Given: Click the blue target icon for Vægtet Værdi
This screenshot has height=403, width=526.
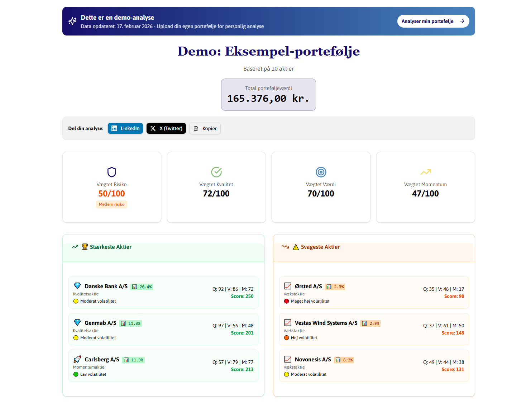Looking at the screenshot, I should pyautogui.click(x=321, y=172).
